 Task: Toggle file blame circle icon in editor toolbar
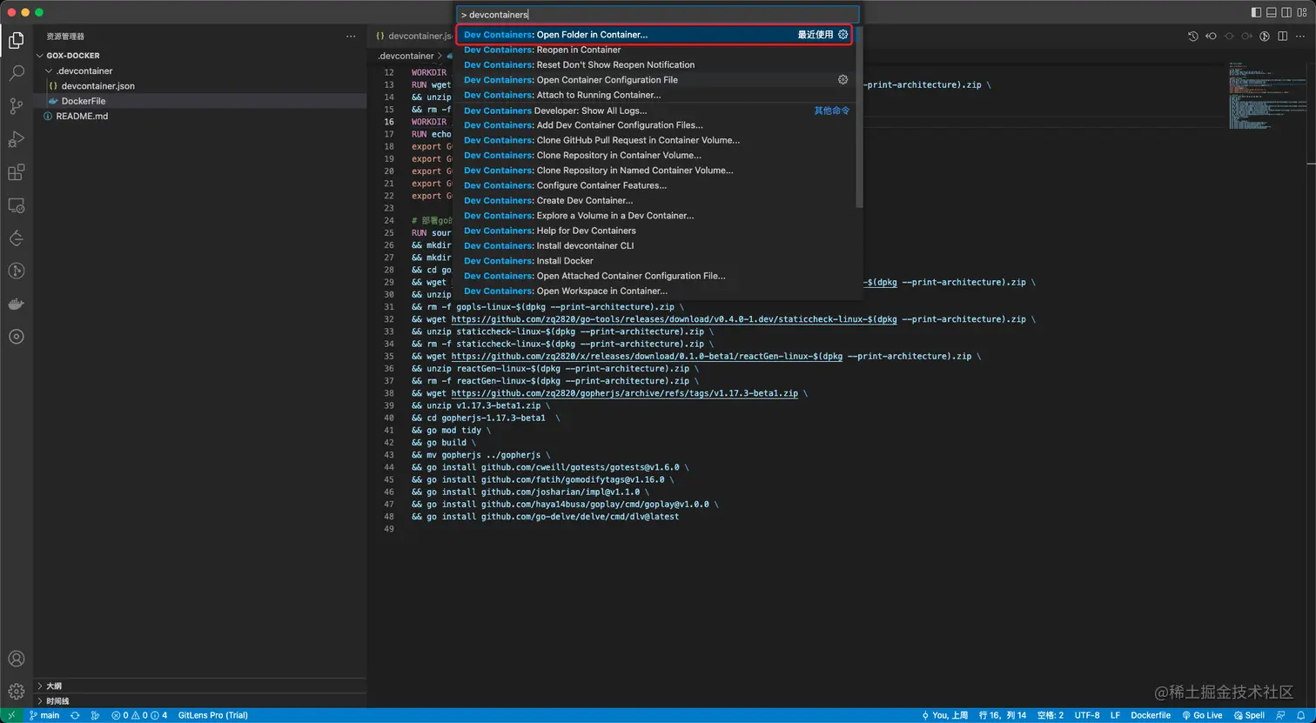1265,37
